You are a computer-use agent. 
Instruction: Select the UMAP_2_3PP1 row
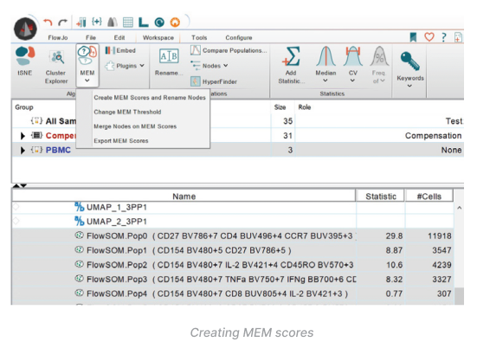233,221
